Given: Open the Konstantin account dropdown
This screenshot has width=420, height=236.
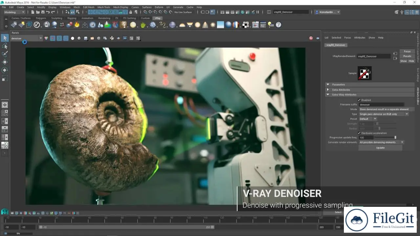Looking at the screenshot, I should click(327, 12).
